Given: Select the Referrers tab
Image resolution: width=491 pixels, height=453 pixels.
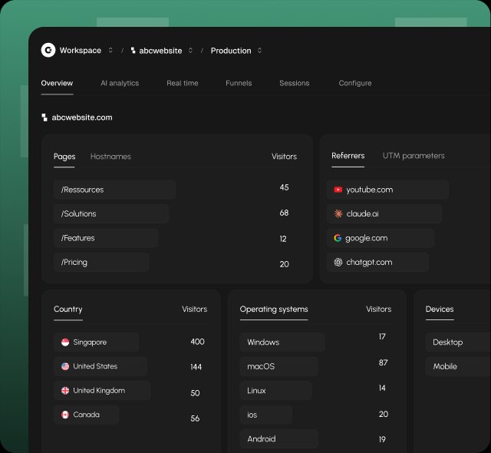Looking at the screenshot, I should coord(348,156).
